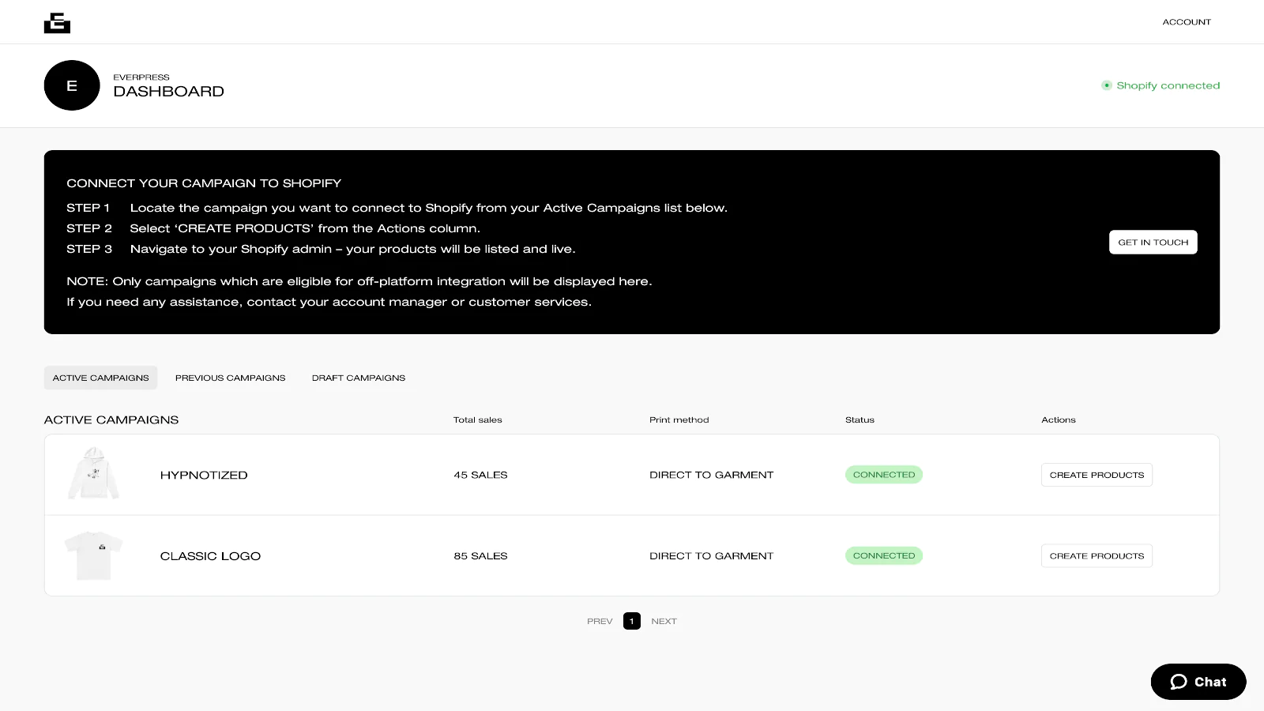Open the Draft Campaigns tab
This screenshot has height=711, width=1264.
click(358, 378)
